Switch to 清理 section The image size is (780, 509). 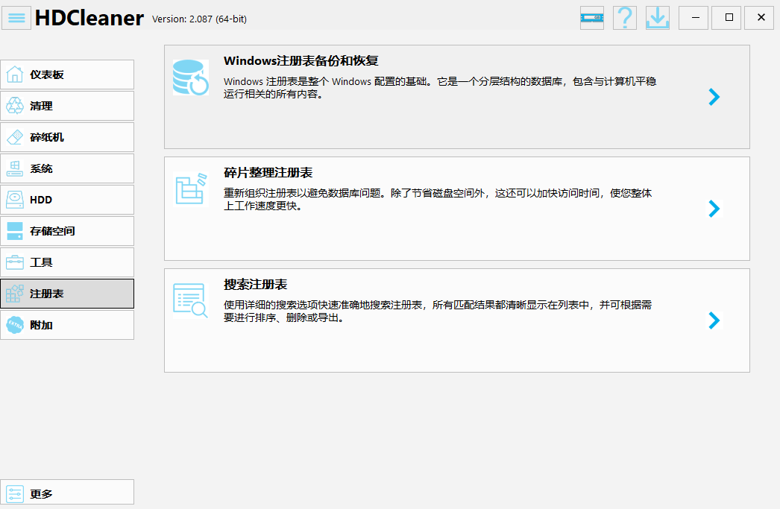[x=67, y=106]
